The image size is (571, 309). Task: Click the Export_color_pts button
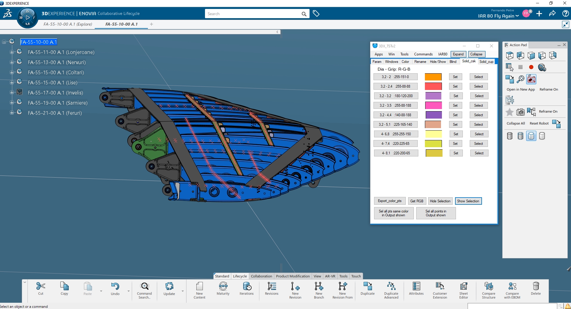click(389, 201)
